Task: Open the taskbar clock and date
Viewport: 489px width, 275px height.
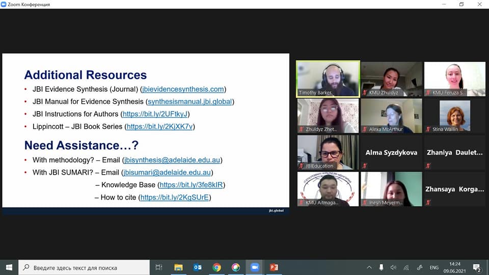Action: click(455, 267)
